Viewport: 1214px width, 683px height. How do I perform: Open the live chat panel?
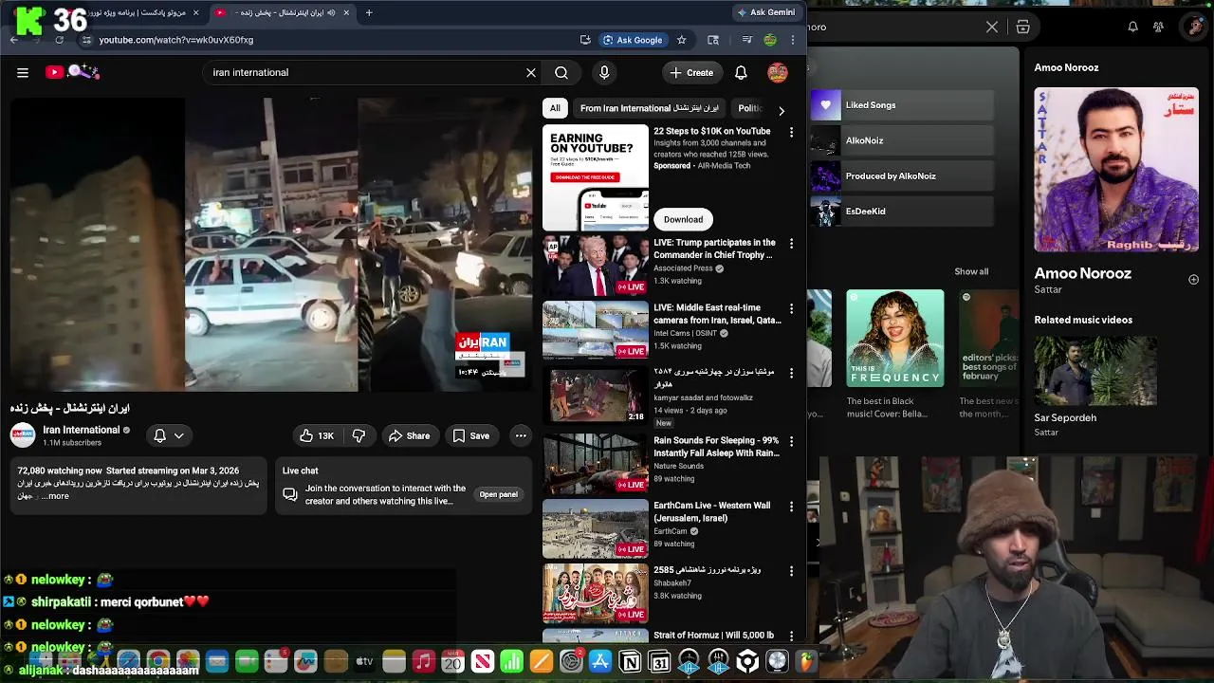[x=498, y=494]
